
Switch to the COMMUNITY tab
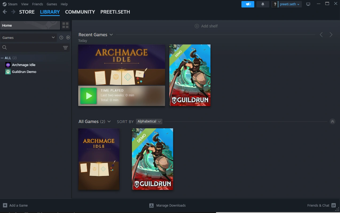click(x=80, y=12)
